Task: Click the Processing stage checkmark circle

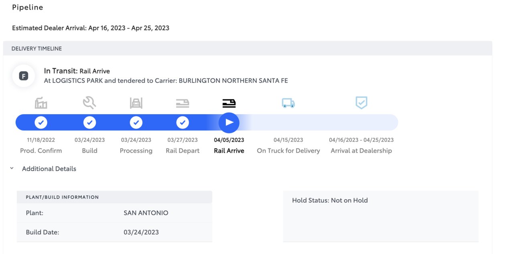Action: [136, 122]
